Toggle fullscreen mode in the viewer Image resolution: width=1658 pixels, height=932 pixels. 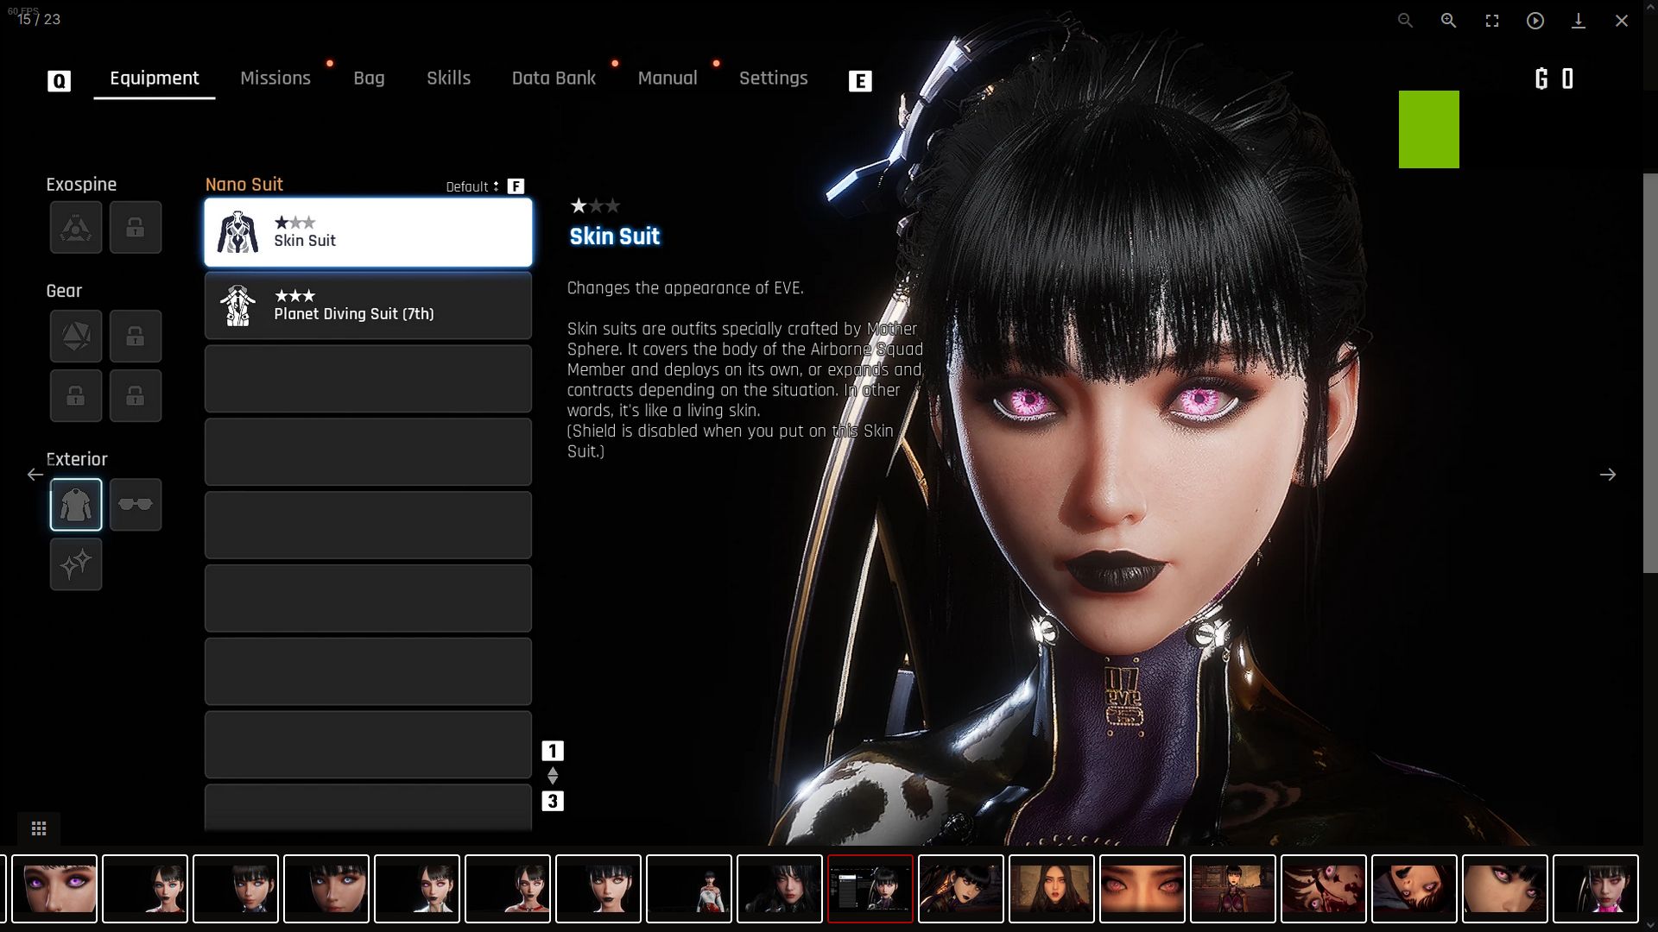(x=1491, y=20)
